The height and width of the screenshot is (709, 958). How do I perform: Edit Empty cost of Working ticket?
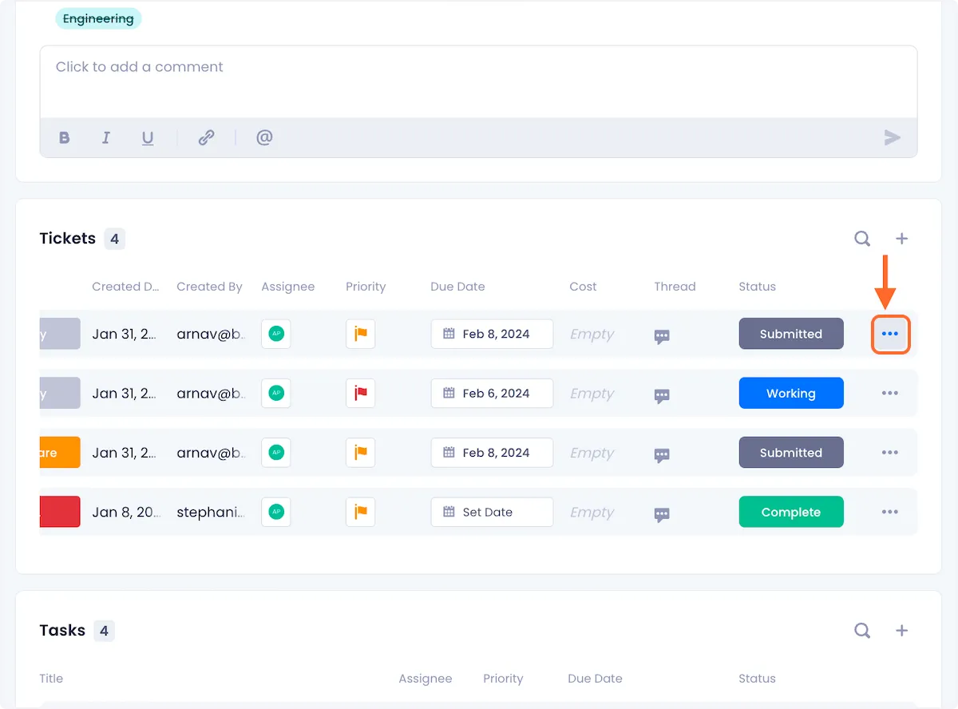click(x=592, y=393)
